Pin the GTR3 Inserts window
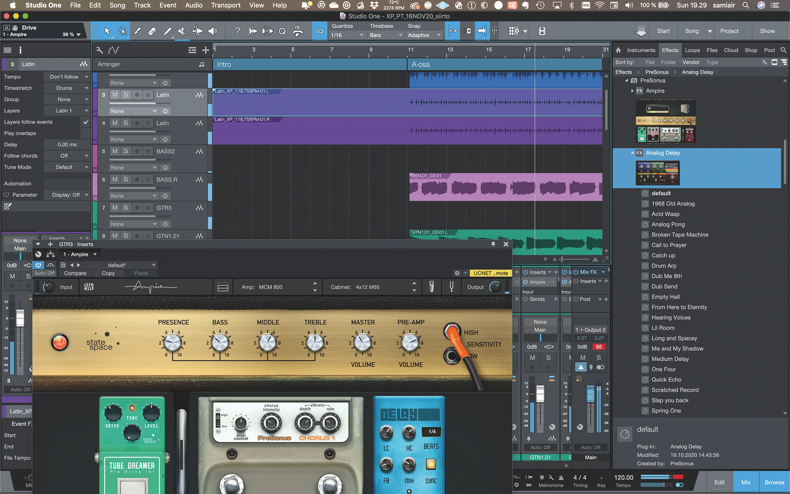Image resolution: width=790 pixels, height=494 pixels. point(493,244)
